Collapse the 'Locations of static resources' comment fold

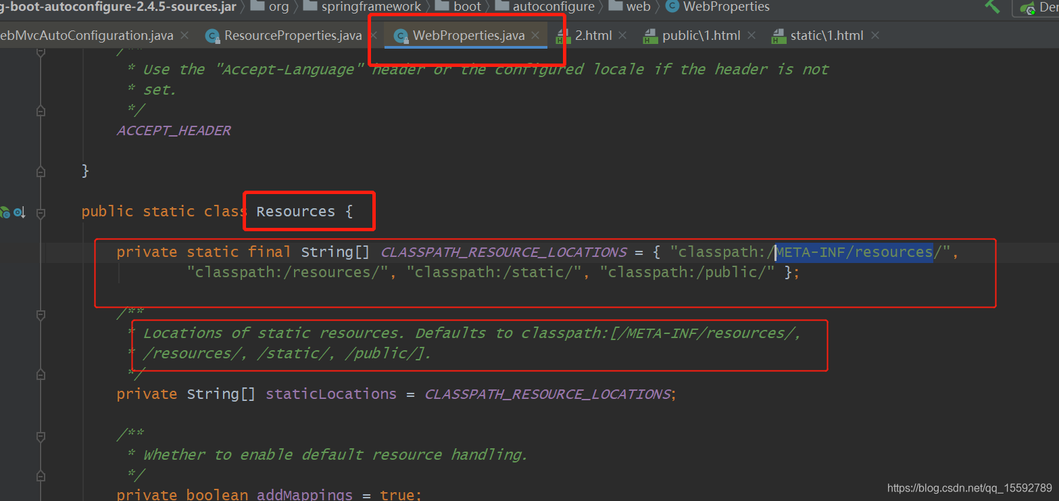click(x=41, y=314)
